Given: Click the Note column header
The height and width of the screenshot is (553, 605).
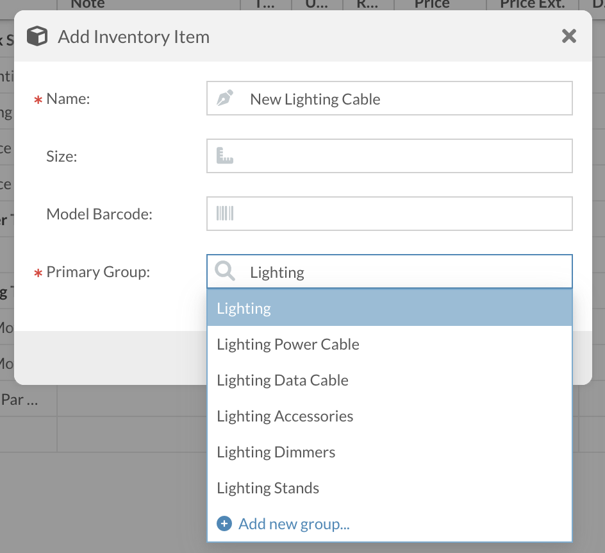Looking at the screenshot, I should pos(88,4).
